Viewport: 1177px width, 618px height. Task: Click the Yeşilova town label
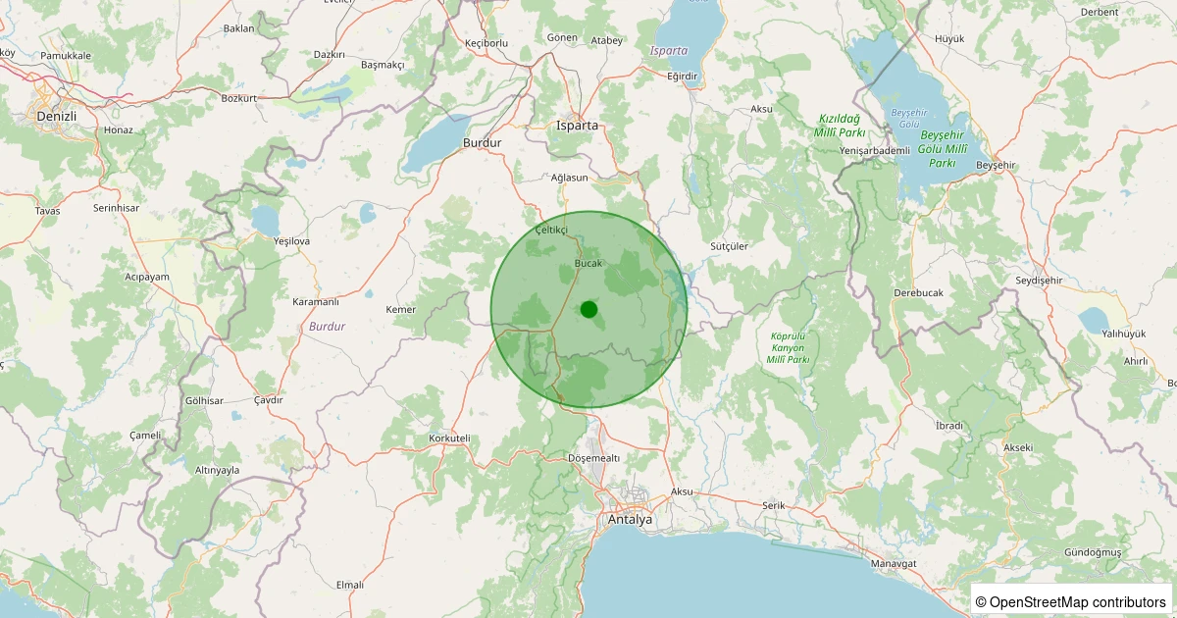(291, 240)
